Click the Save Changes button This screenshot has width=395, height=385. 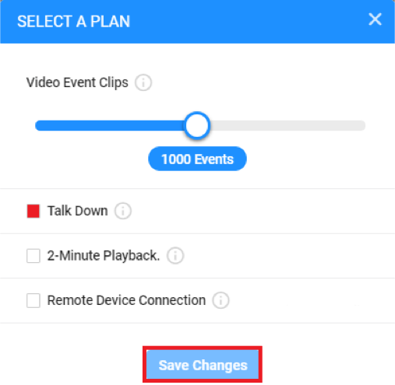[203, 364]
